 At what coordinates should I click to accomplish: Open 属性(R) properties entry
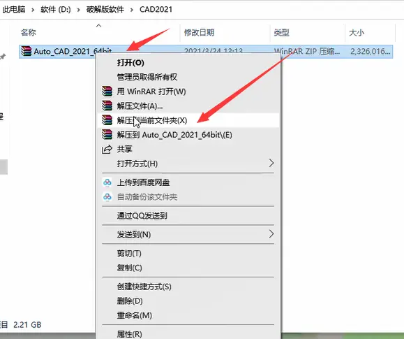(x=188, y=334)
